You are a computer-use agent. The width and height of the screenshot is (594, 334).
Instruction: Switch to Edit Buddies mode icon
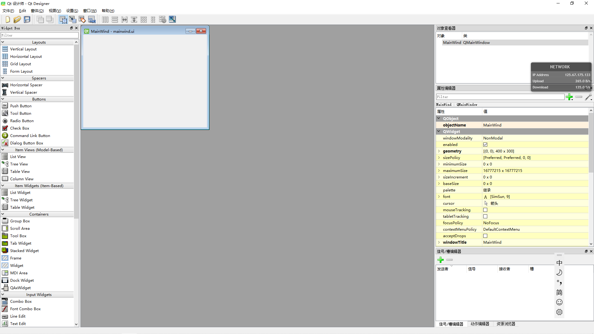point(82,19)
